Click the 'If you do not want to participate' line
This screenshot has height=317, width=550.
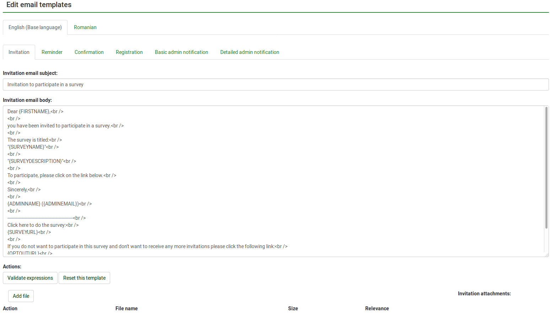(x=147, y=246)
